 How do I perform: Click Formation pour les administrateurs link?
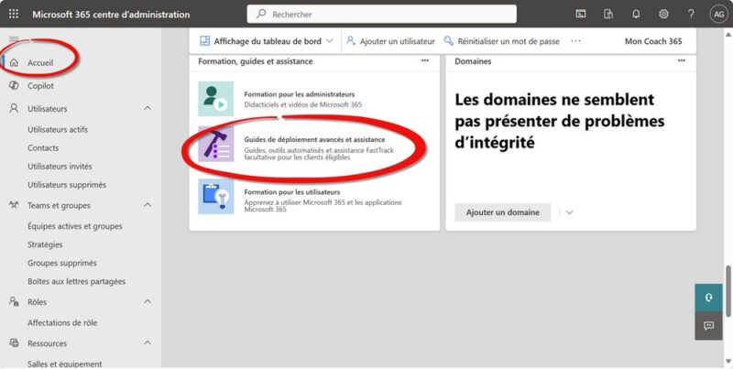point(300,94)
